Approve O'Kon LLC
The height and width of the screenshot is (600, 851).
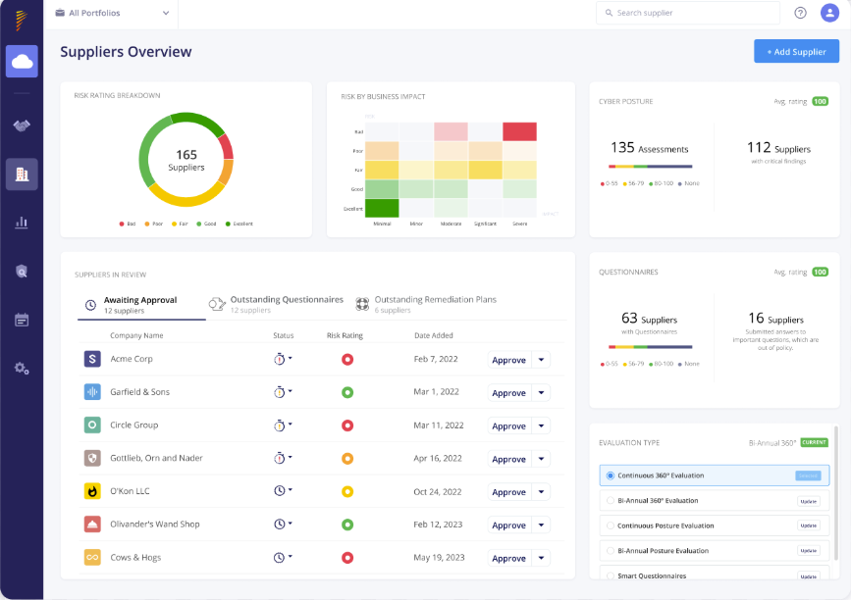point(509,492)
